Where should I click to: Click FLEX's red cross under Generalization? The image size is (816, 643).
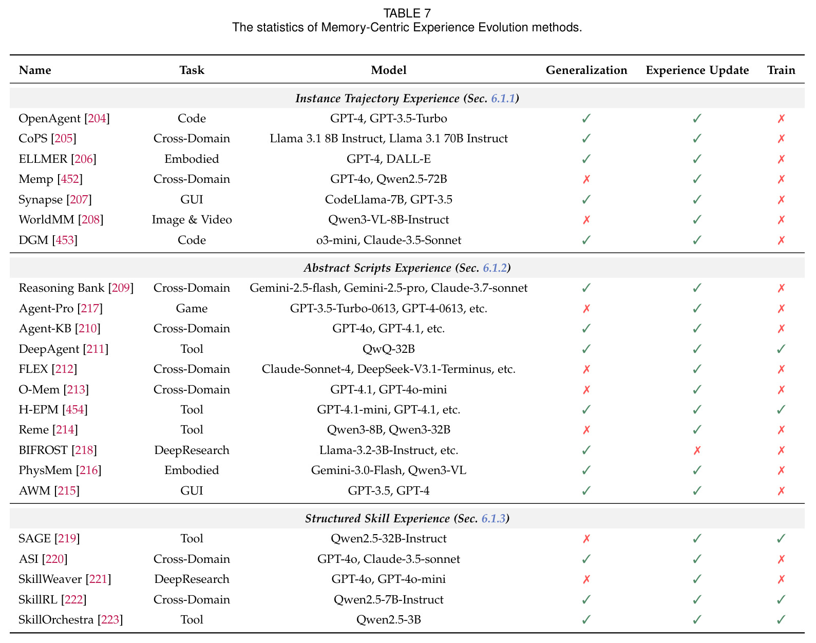[x=586, y=369]
